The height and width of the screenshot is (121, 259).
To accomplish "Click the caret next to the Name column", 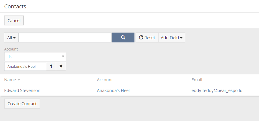I will 19,80.
